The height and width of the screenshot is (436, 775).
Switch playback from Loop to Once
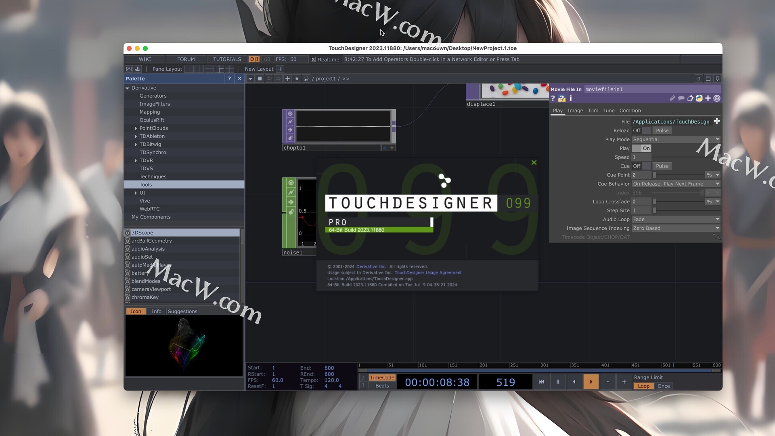coord(664,386)
